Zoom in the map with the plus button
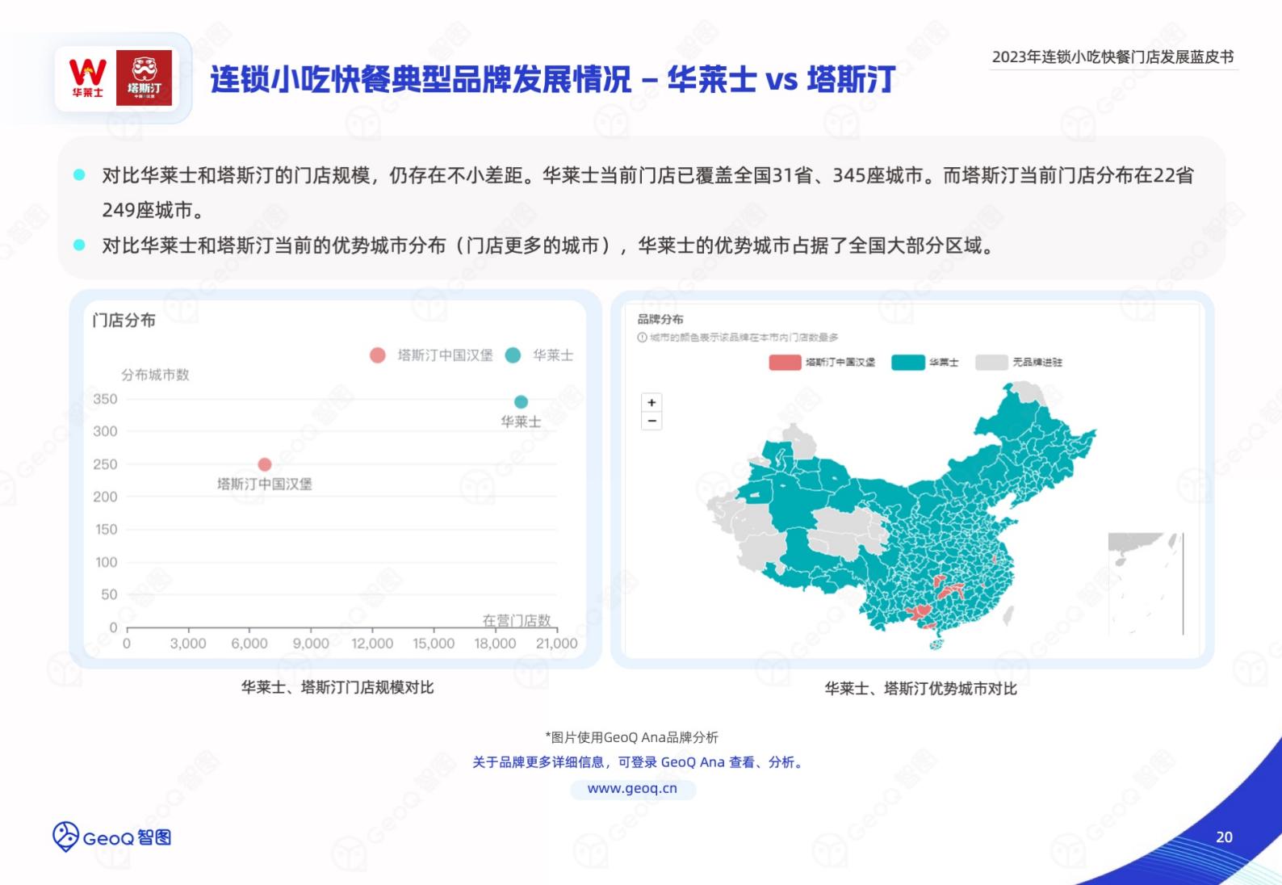1282x885 pixels. point(651,402)
